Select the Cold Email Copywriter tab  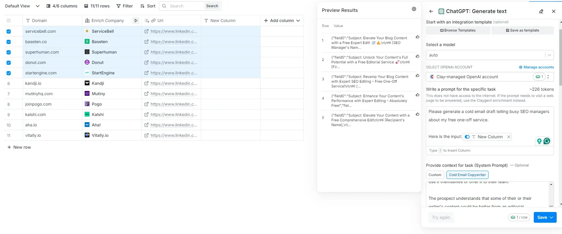click(x=467, y=175)
